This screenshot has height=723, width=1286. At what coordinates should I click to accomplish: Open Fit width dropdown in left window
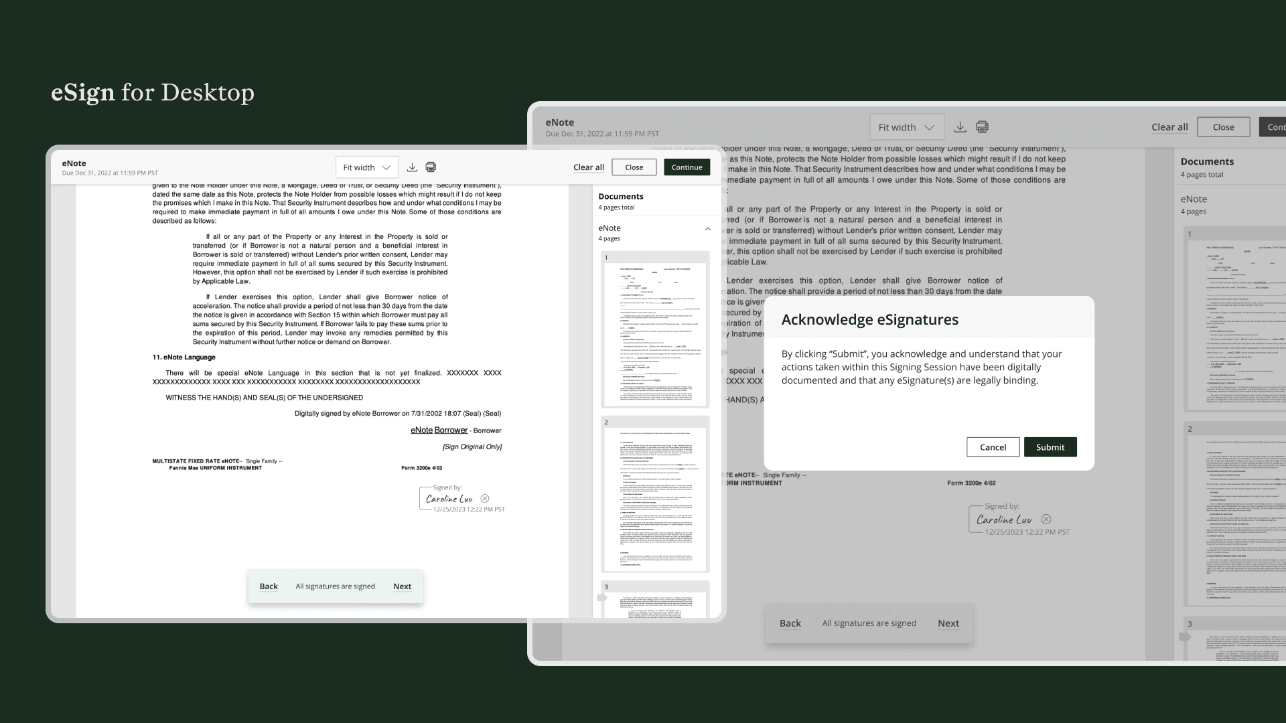(x=366, y=167)
